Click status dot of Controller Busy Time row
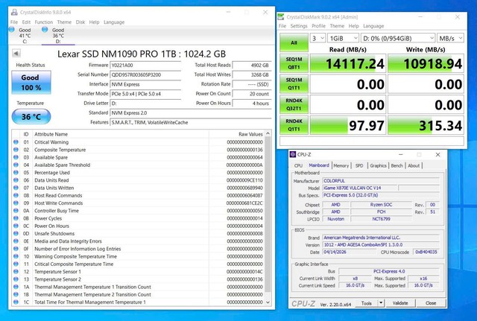 16,211
